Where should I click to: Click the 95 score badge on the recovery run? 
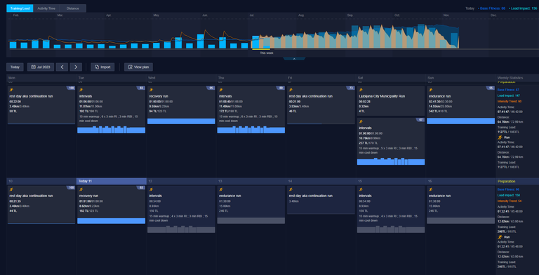(211, 88)
